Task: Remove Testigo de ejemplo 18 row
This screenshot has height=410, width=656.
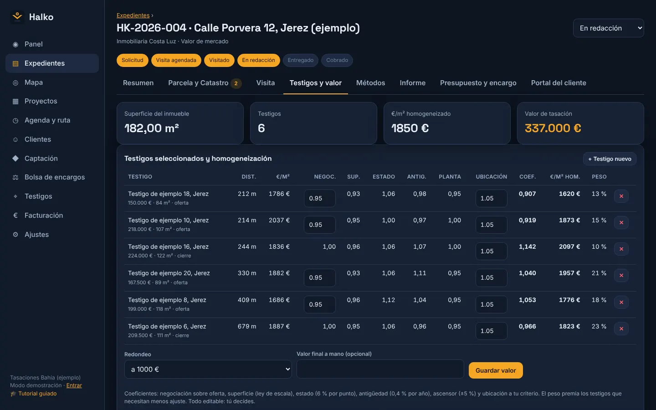Action: [x=621, y=196]
